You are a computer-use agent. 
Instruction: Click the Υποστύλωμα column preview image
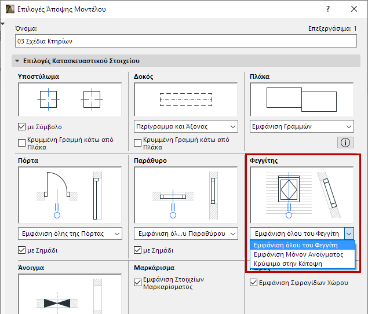[x=70, y=100]
